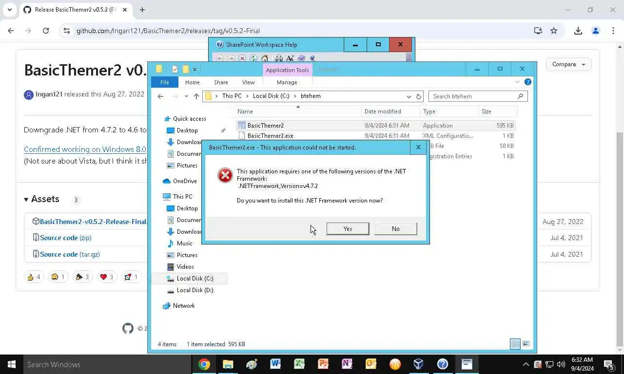
Task: Select This PC in the navigation pane
Action: pyautogui.click(x=182, y=197)
